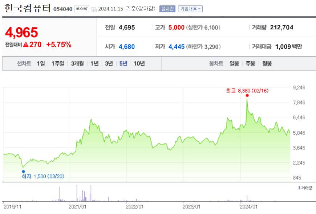This screenshot has width=316, height=214.
Task: Click the red up-triangle change icon
Action: 26,45
